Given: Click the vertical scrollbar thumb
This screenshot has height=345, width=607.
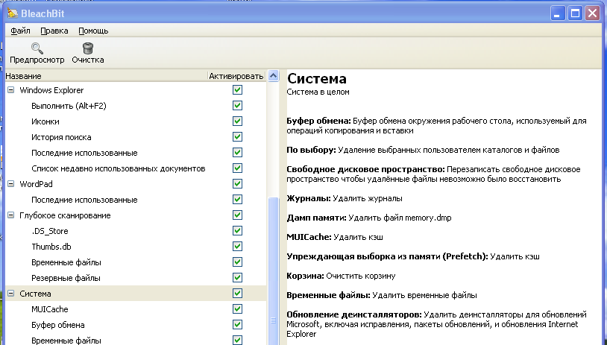Looking at the screenshot, I should [x=274, y=270].
